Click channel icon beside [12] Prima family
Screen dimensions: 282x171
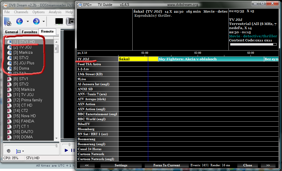tap(9, 100)
